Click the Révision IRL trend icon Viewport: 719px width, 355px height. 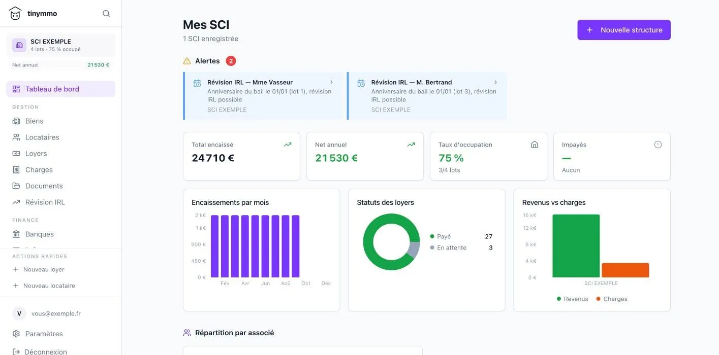16,202
